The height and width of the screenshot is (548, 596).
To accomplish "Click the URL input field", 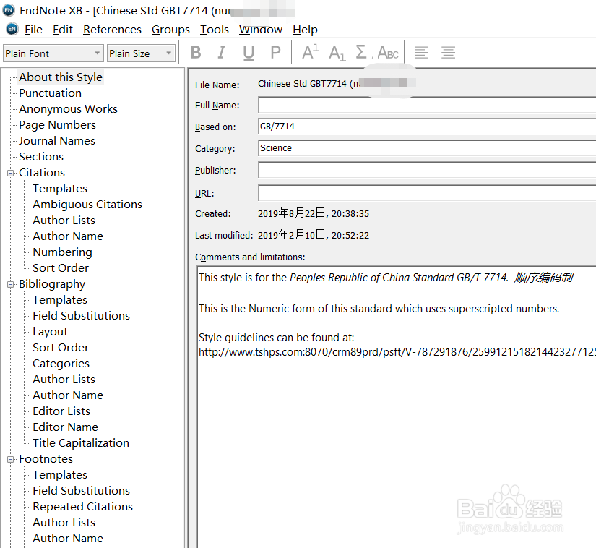I will [x=427, y=193].
